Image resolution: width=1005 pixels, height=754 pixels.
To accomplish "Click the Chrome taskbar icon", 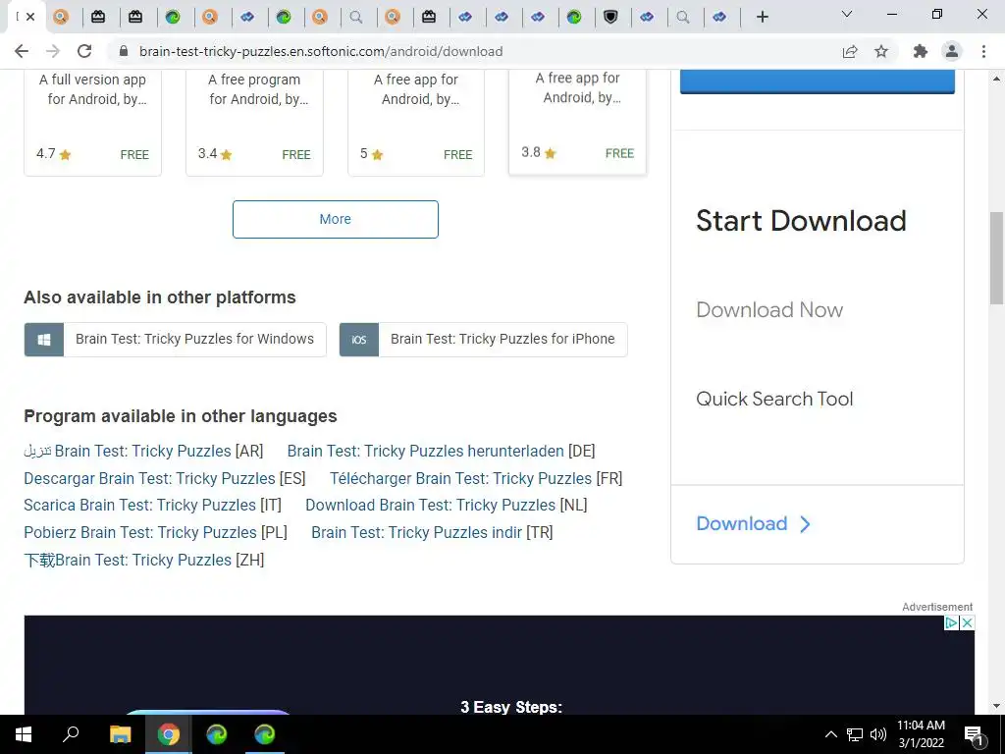I will [169, 734].
